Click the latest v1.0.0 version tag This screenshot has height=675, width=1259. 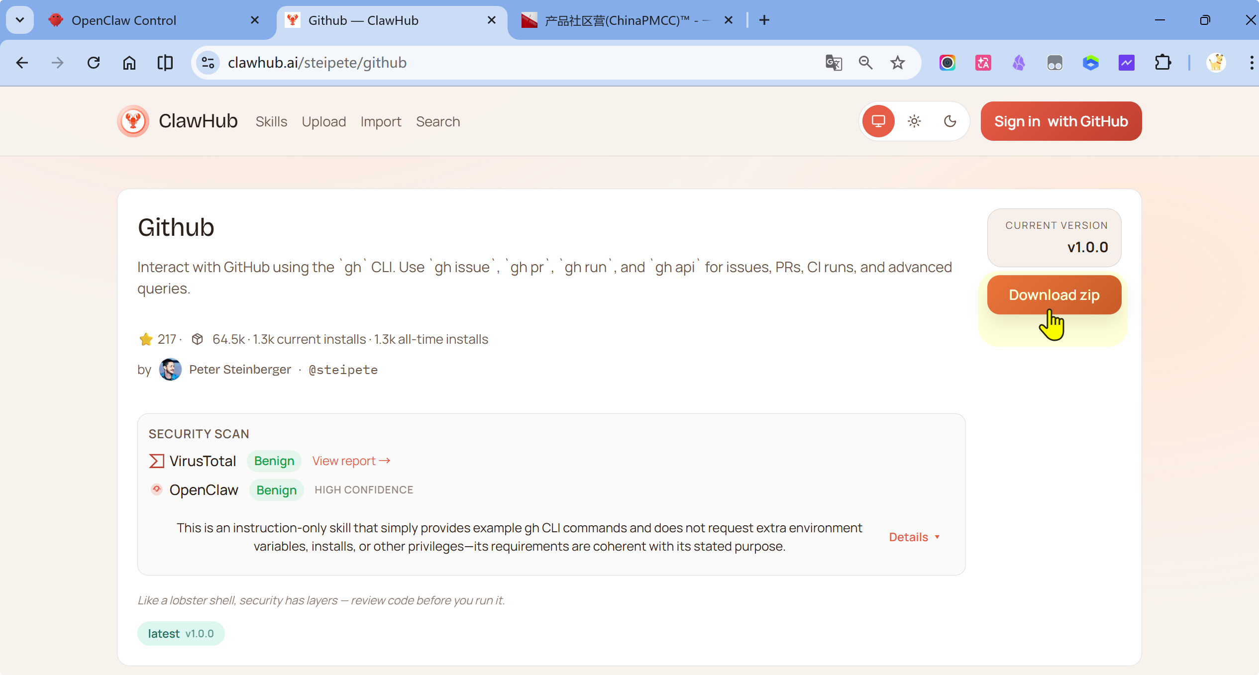pyautogui.click(x=181, y=634)
